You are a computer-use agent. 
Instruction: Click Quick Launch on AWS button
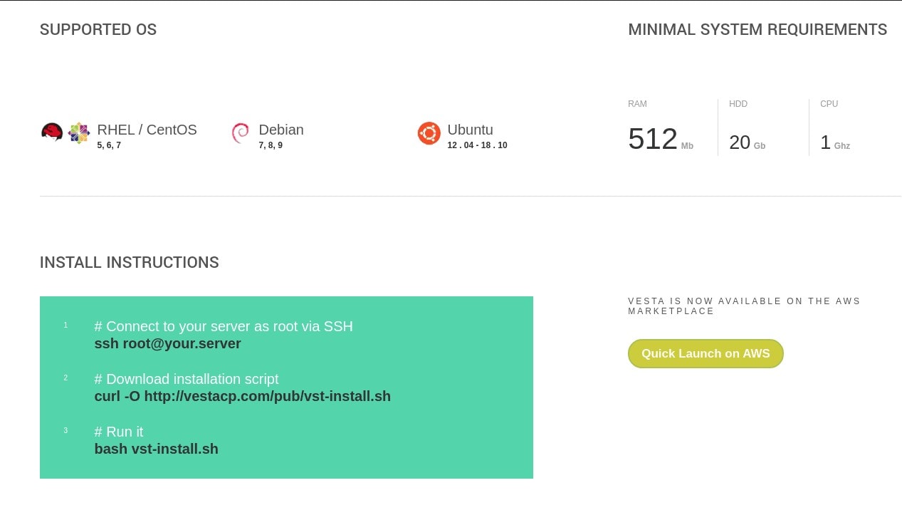click(x=706, y=353)
